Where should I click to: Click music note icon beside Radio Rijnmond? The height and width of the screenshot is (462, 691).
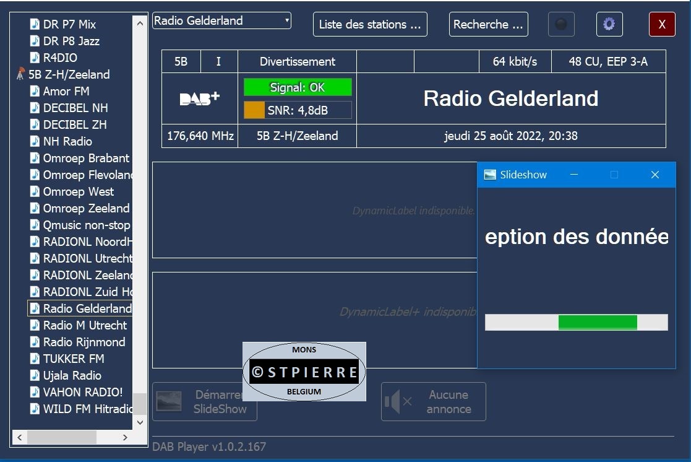[x=35, y=341]
